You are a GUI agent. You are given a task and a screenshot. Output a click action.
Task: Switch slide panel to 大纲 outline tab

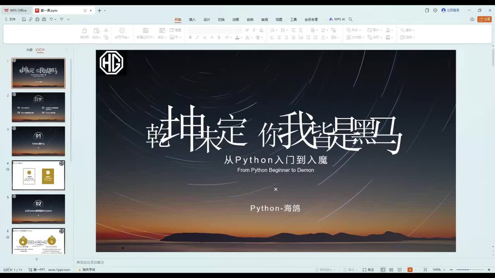click(29, 50)
